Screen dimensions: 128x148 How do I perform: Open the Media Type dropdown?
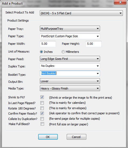click(70, 88)
